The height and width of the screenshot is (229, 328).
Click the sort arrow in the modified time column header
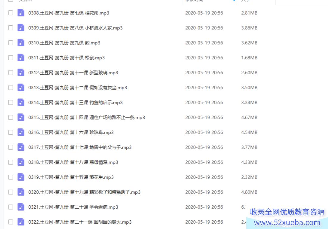coord(234,1)
